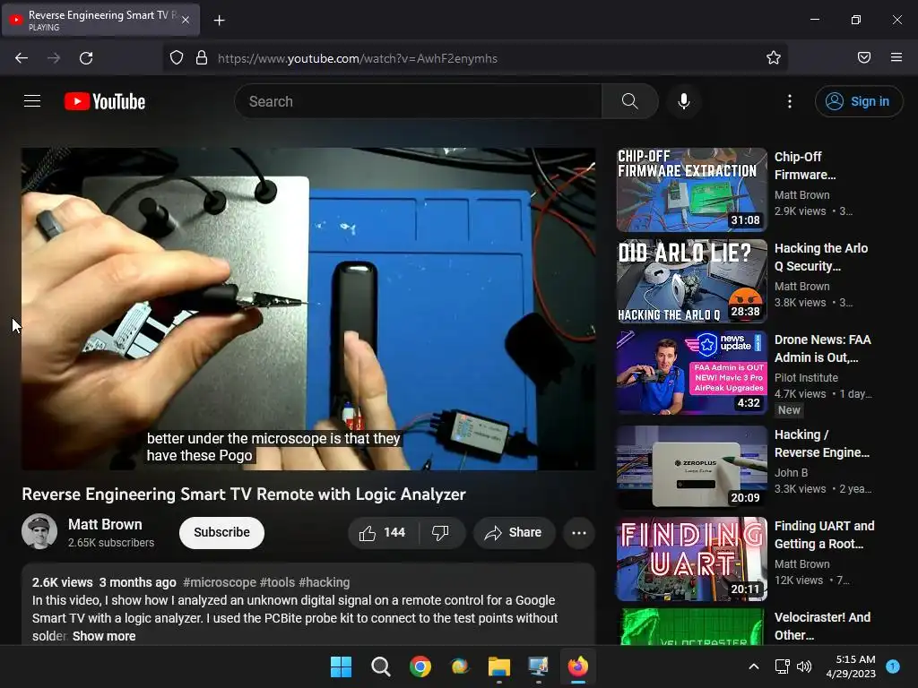Open the Drone News FAA thumbnail

click(691, 372)
